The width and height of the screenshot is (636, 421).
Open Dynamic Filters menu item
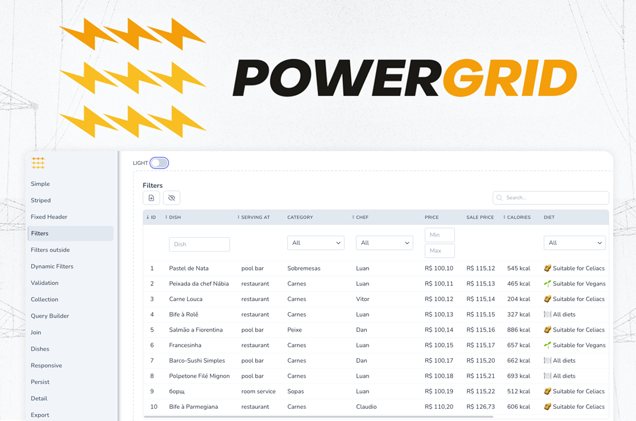52,267
